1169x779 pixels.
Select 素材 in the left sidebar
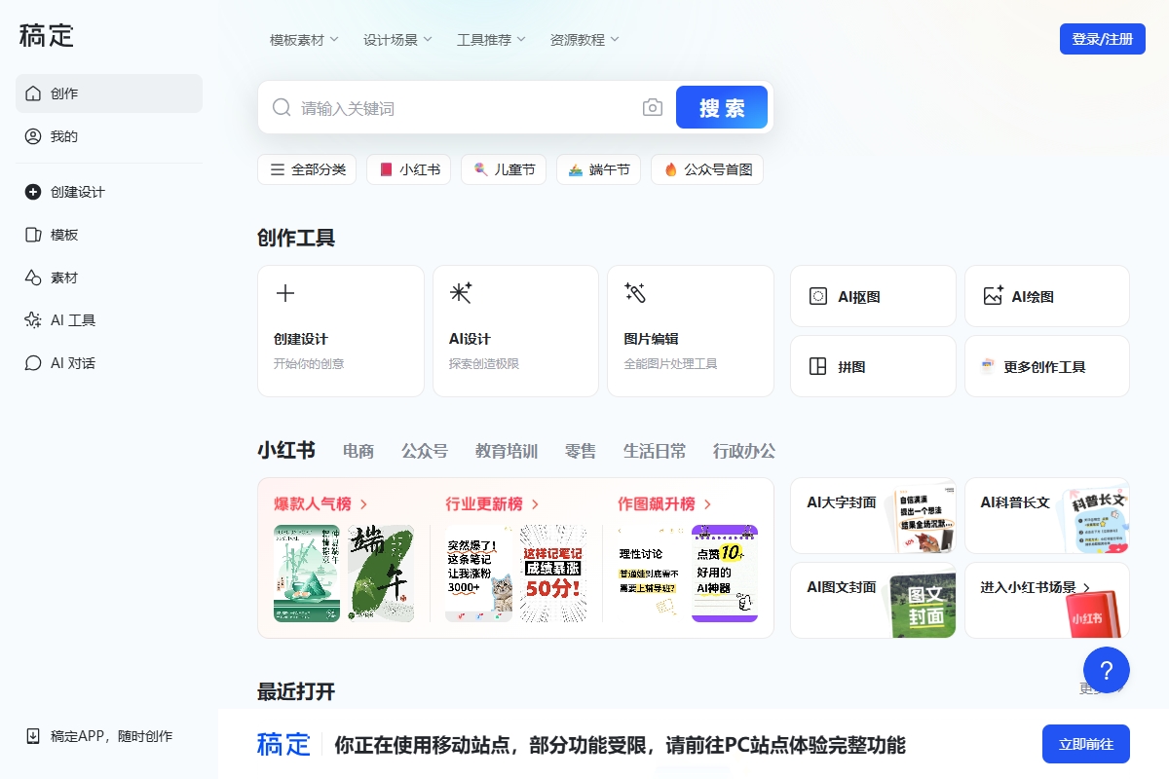[x=59, y=277]
